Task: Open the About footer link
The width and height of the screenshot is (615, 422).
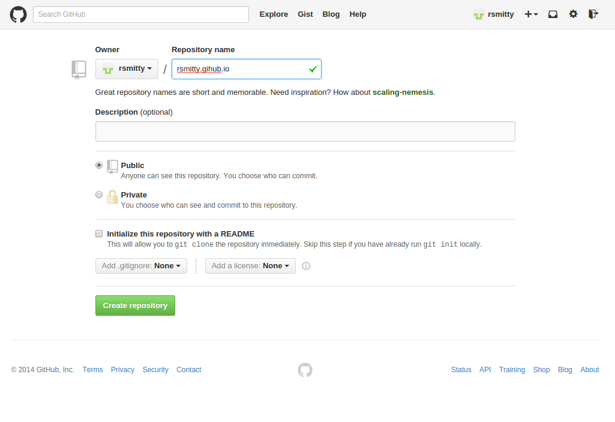Action: coord(590,370)
